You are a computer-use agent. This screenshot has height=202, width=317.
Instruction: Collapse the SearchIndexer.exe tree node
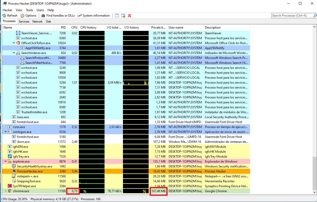(14, 53)
